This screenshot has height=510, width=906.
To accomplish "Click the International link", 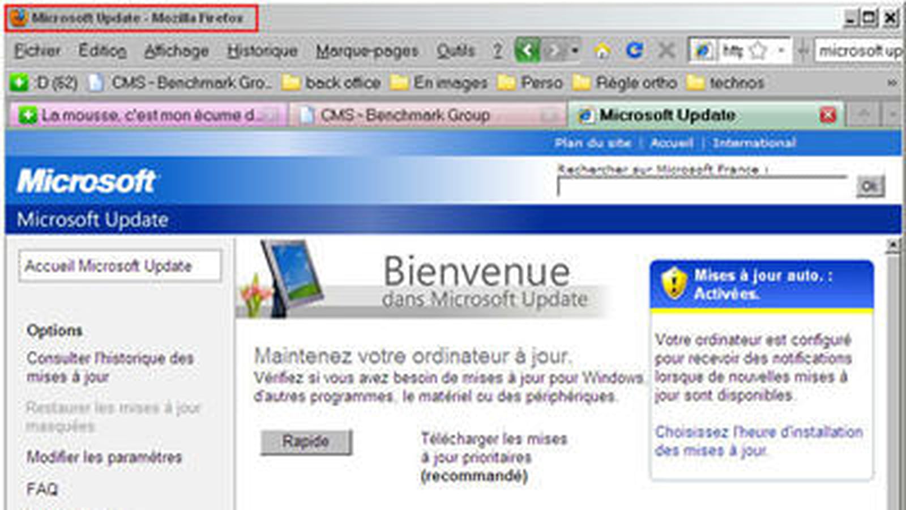I will (x=754, y=143).
